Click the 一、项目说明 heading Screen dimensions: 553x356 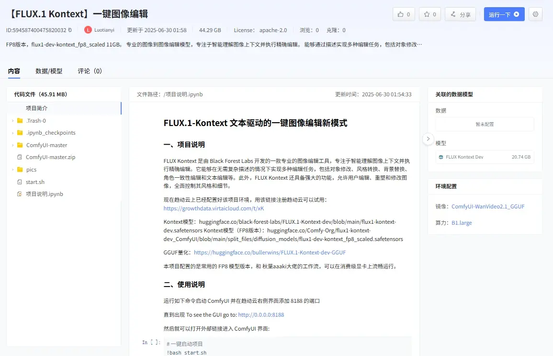[184, 145]
